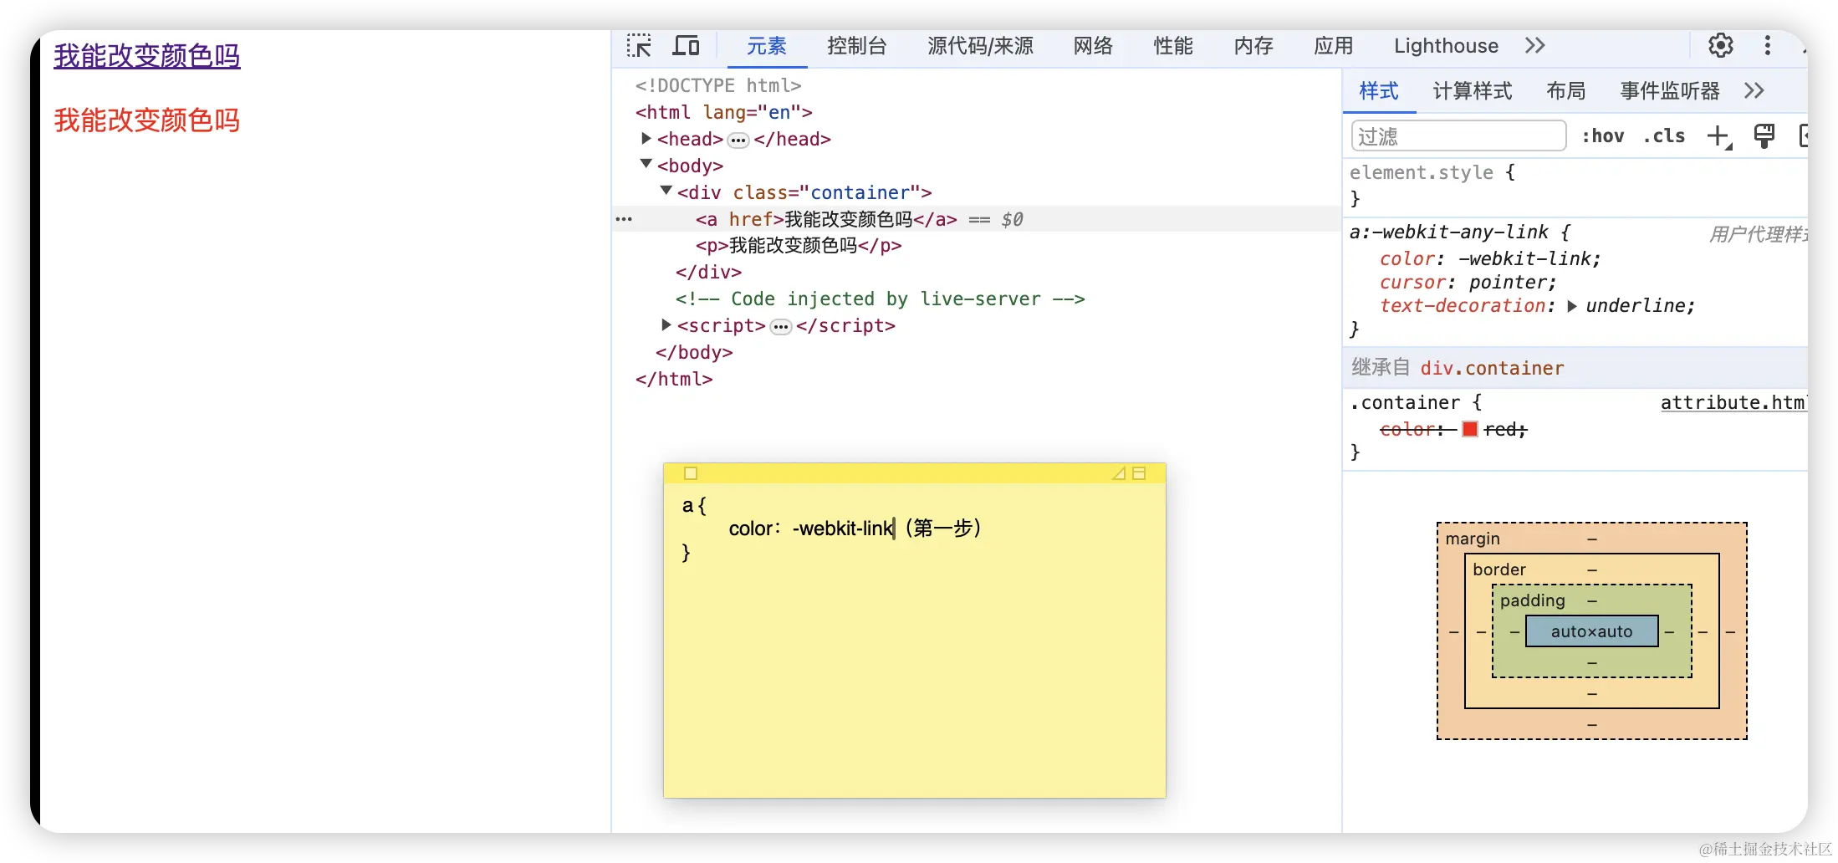Collapse the sticky note window icon

(x=1139, y=473)
